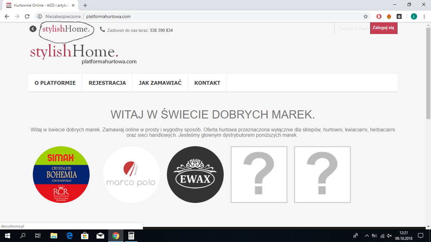This screenshot has width=431, height=242.
Task: Open Chrome's three-dot menu
Action: (x=424, y=16)
